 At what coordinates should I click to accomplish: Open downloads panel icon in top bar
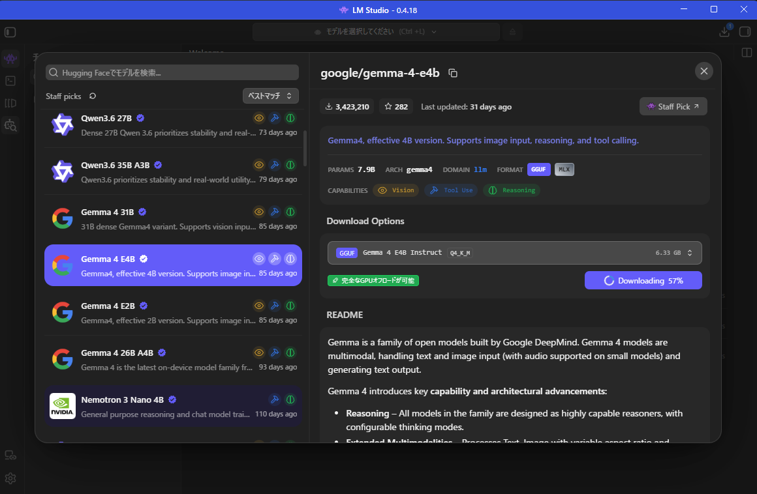click(x=724, y=32)
